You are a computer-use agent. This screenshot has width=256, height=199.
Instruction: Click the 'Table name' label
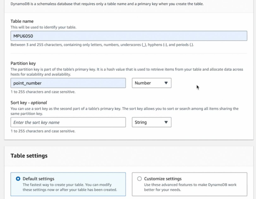22,21
